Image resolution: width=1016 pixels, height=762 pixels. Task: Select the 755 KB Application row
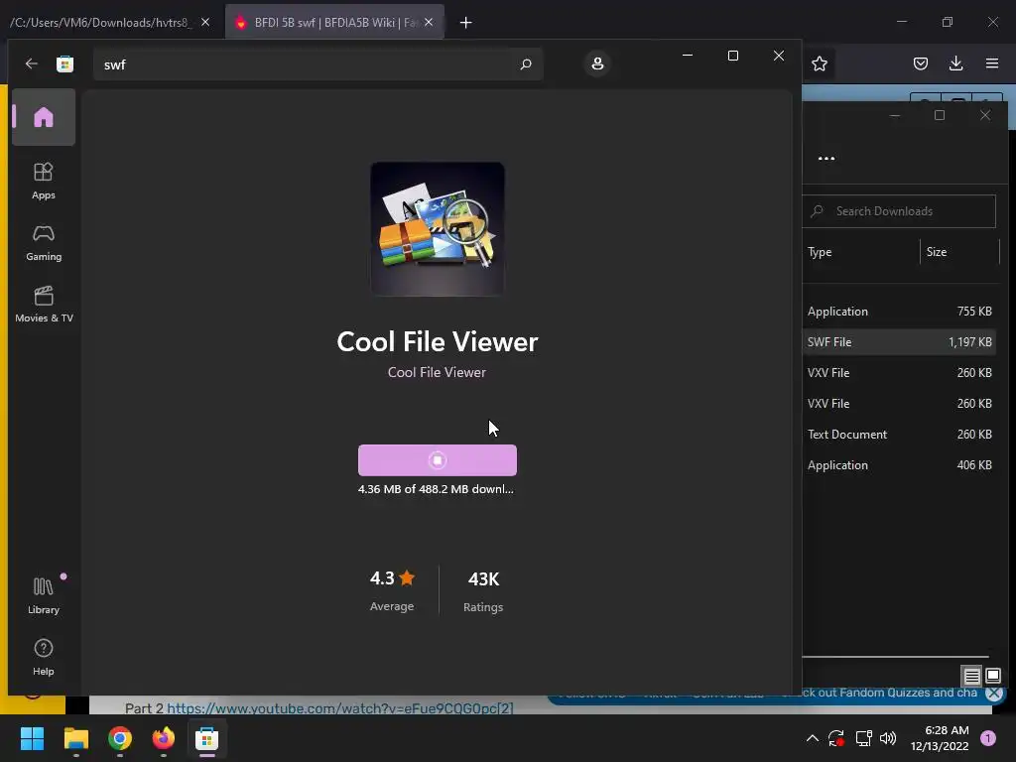tap(899, 312)
